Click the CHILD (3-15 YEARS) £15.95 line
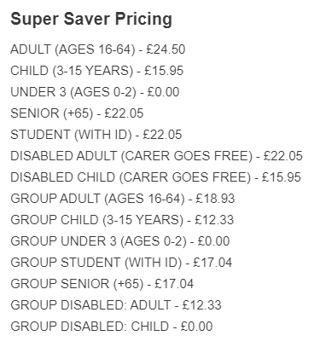Viewport: 320px width, 353px height. coord(97,71)
